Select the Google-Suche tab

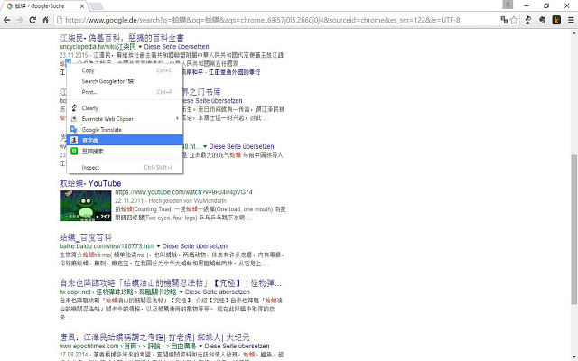[x=44, y=6]
